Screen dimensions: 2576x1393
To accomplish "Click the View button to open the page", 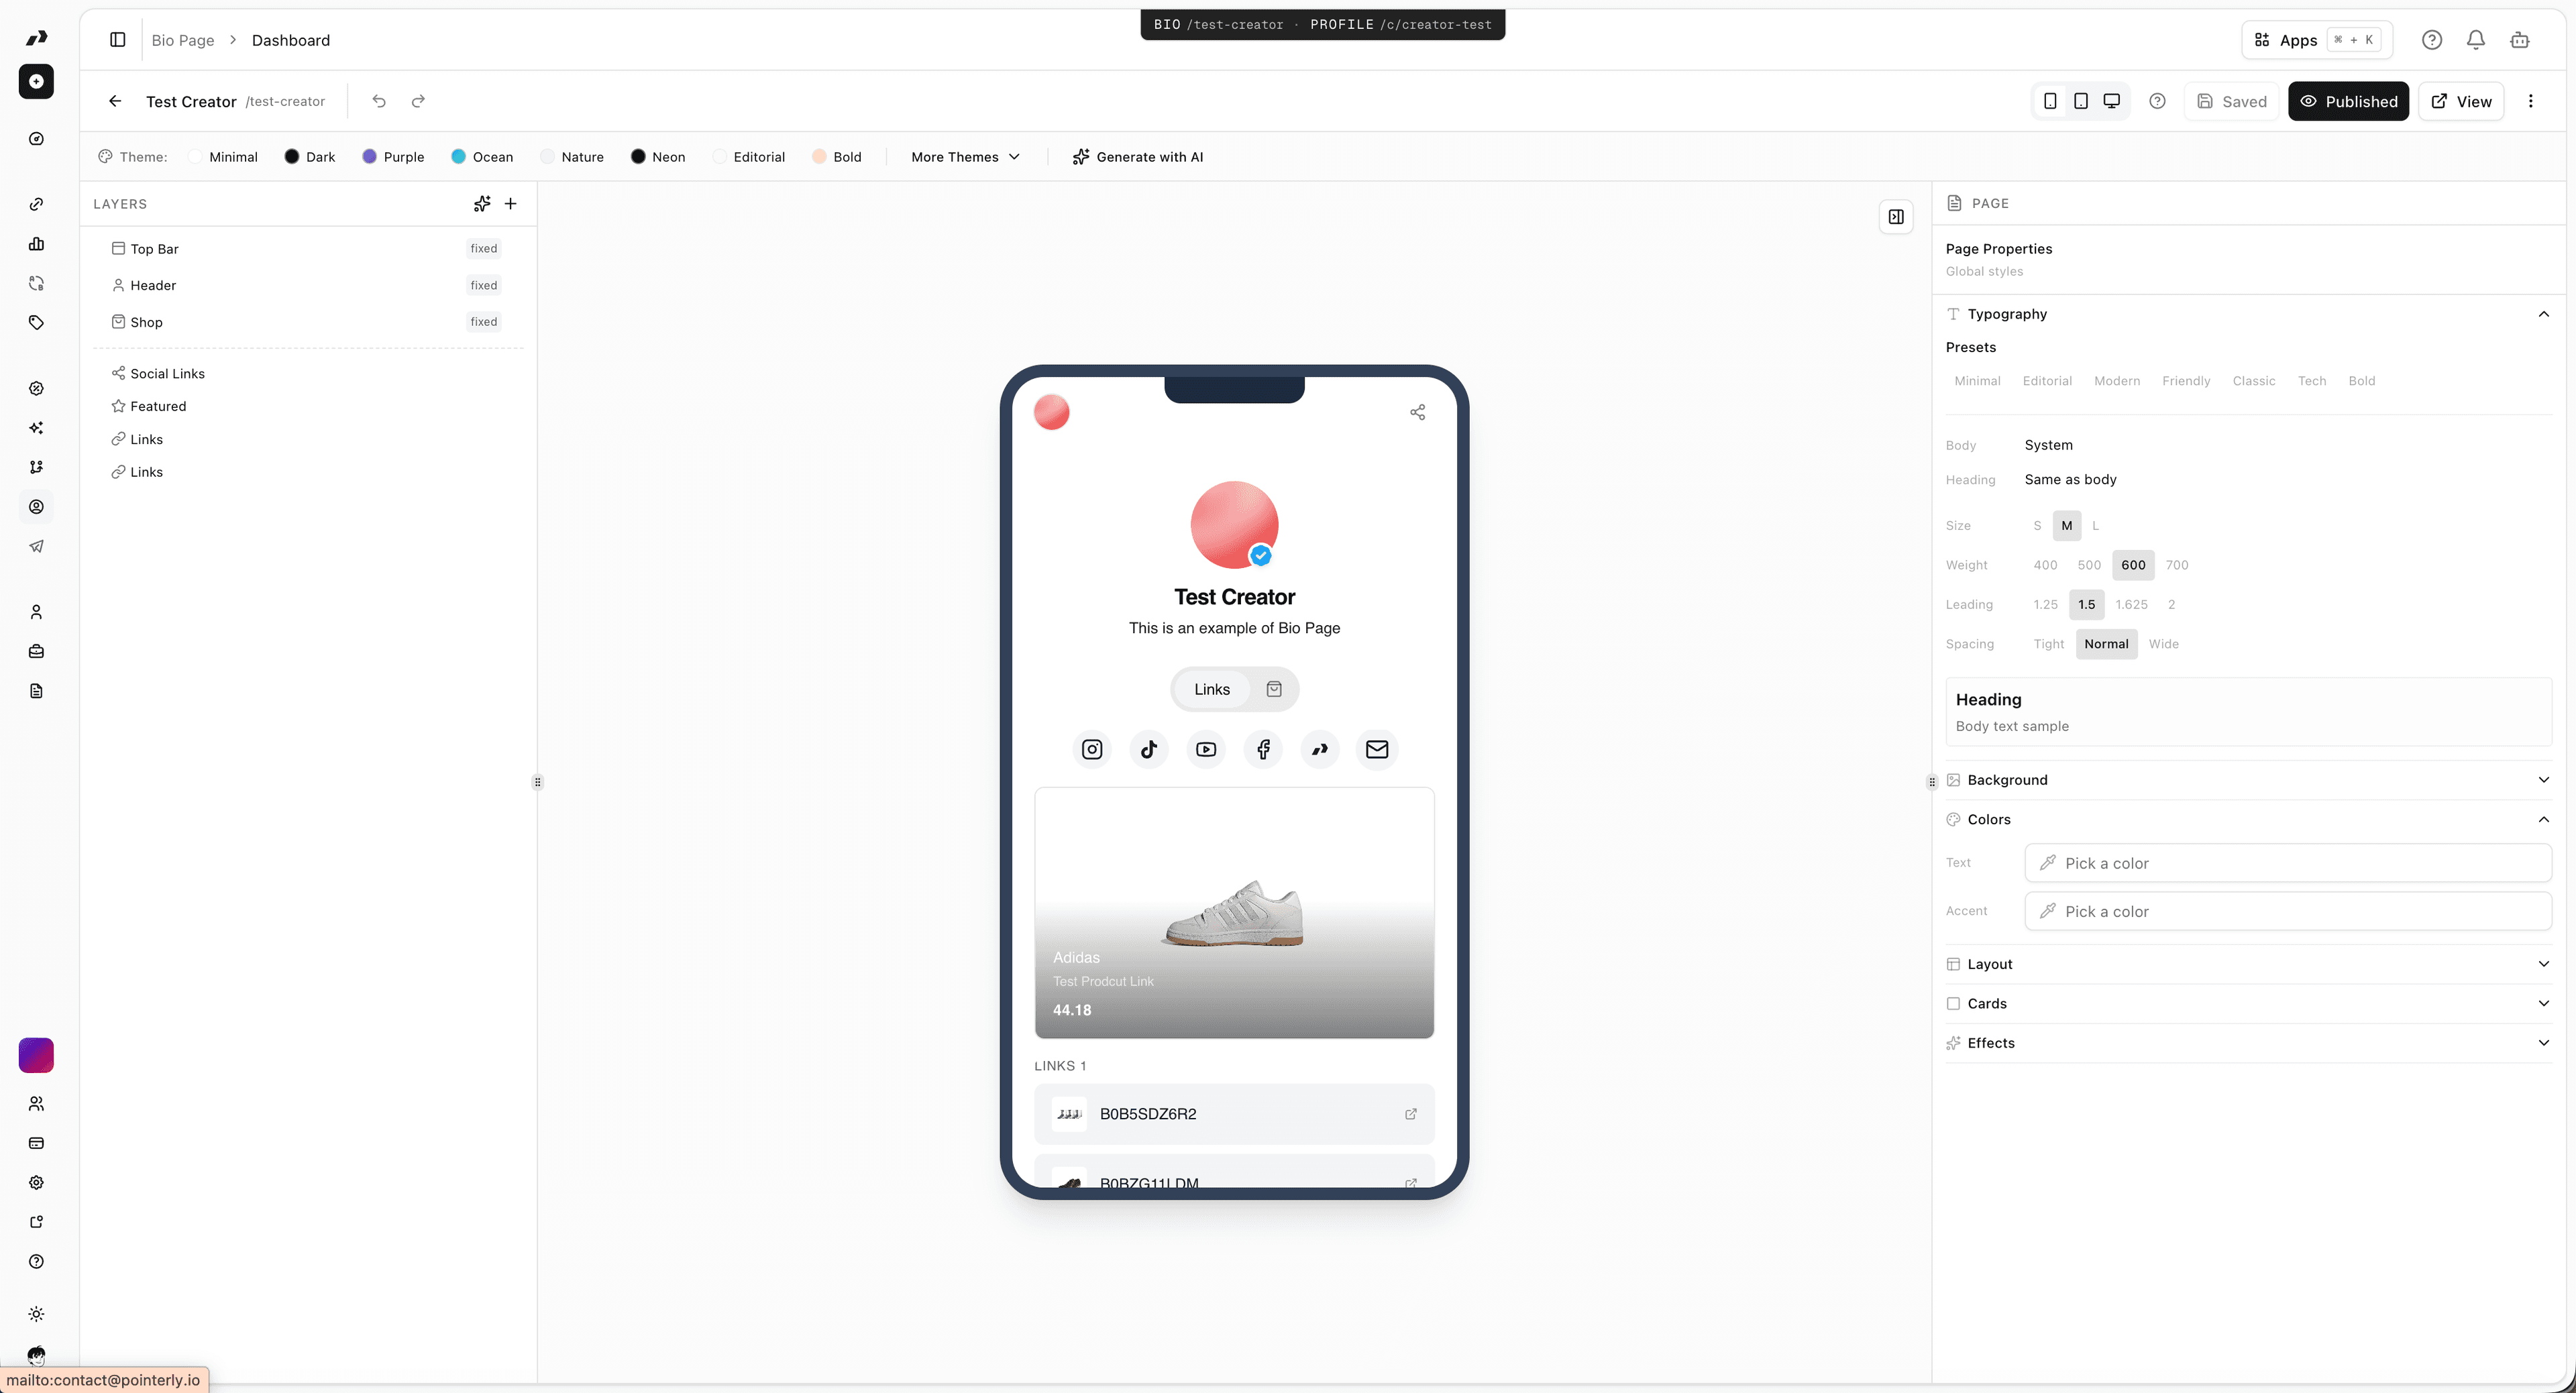I will tap(2462, 101).
